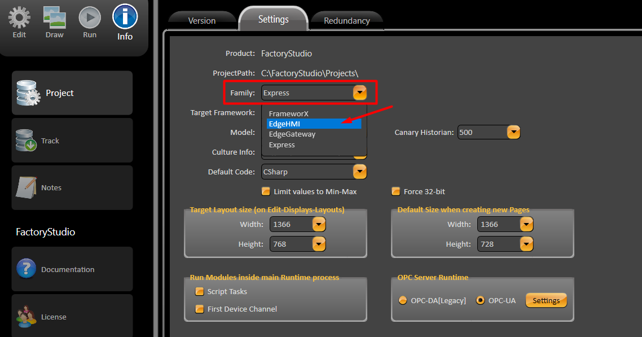The height and width of the screenshot is (337, 642).
Task: Click the ProjectPath value C:\FactoryStudio\Projects\
Action: pyautogui.click(x=310, y=73)
